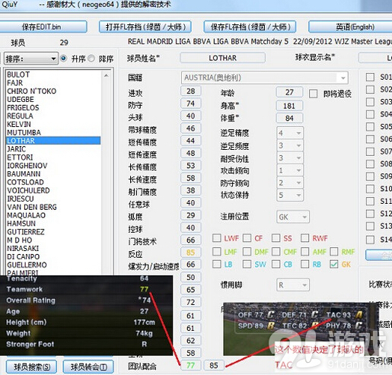392x375 pixels.
Task: Click the 球员搜索(S) button
Action: (x=32, y=367)
